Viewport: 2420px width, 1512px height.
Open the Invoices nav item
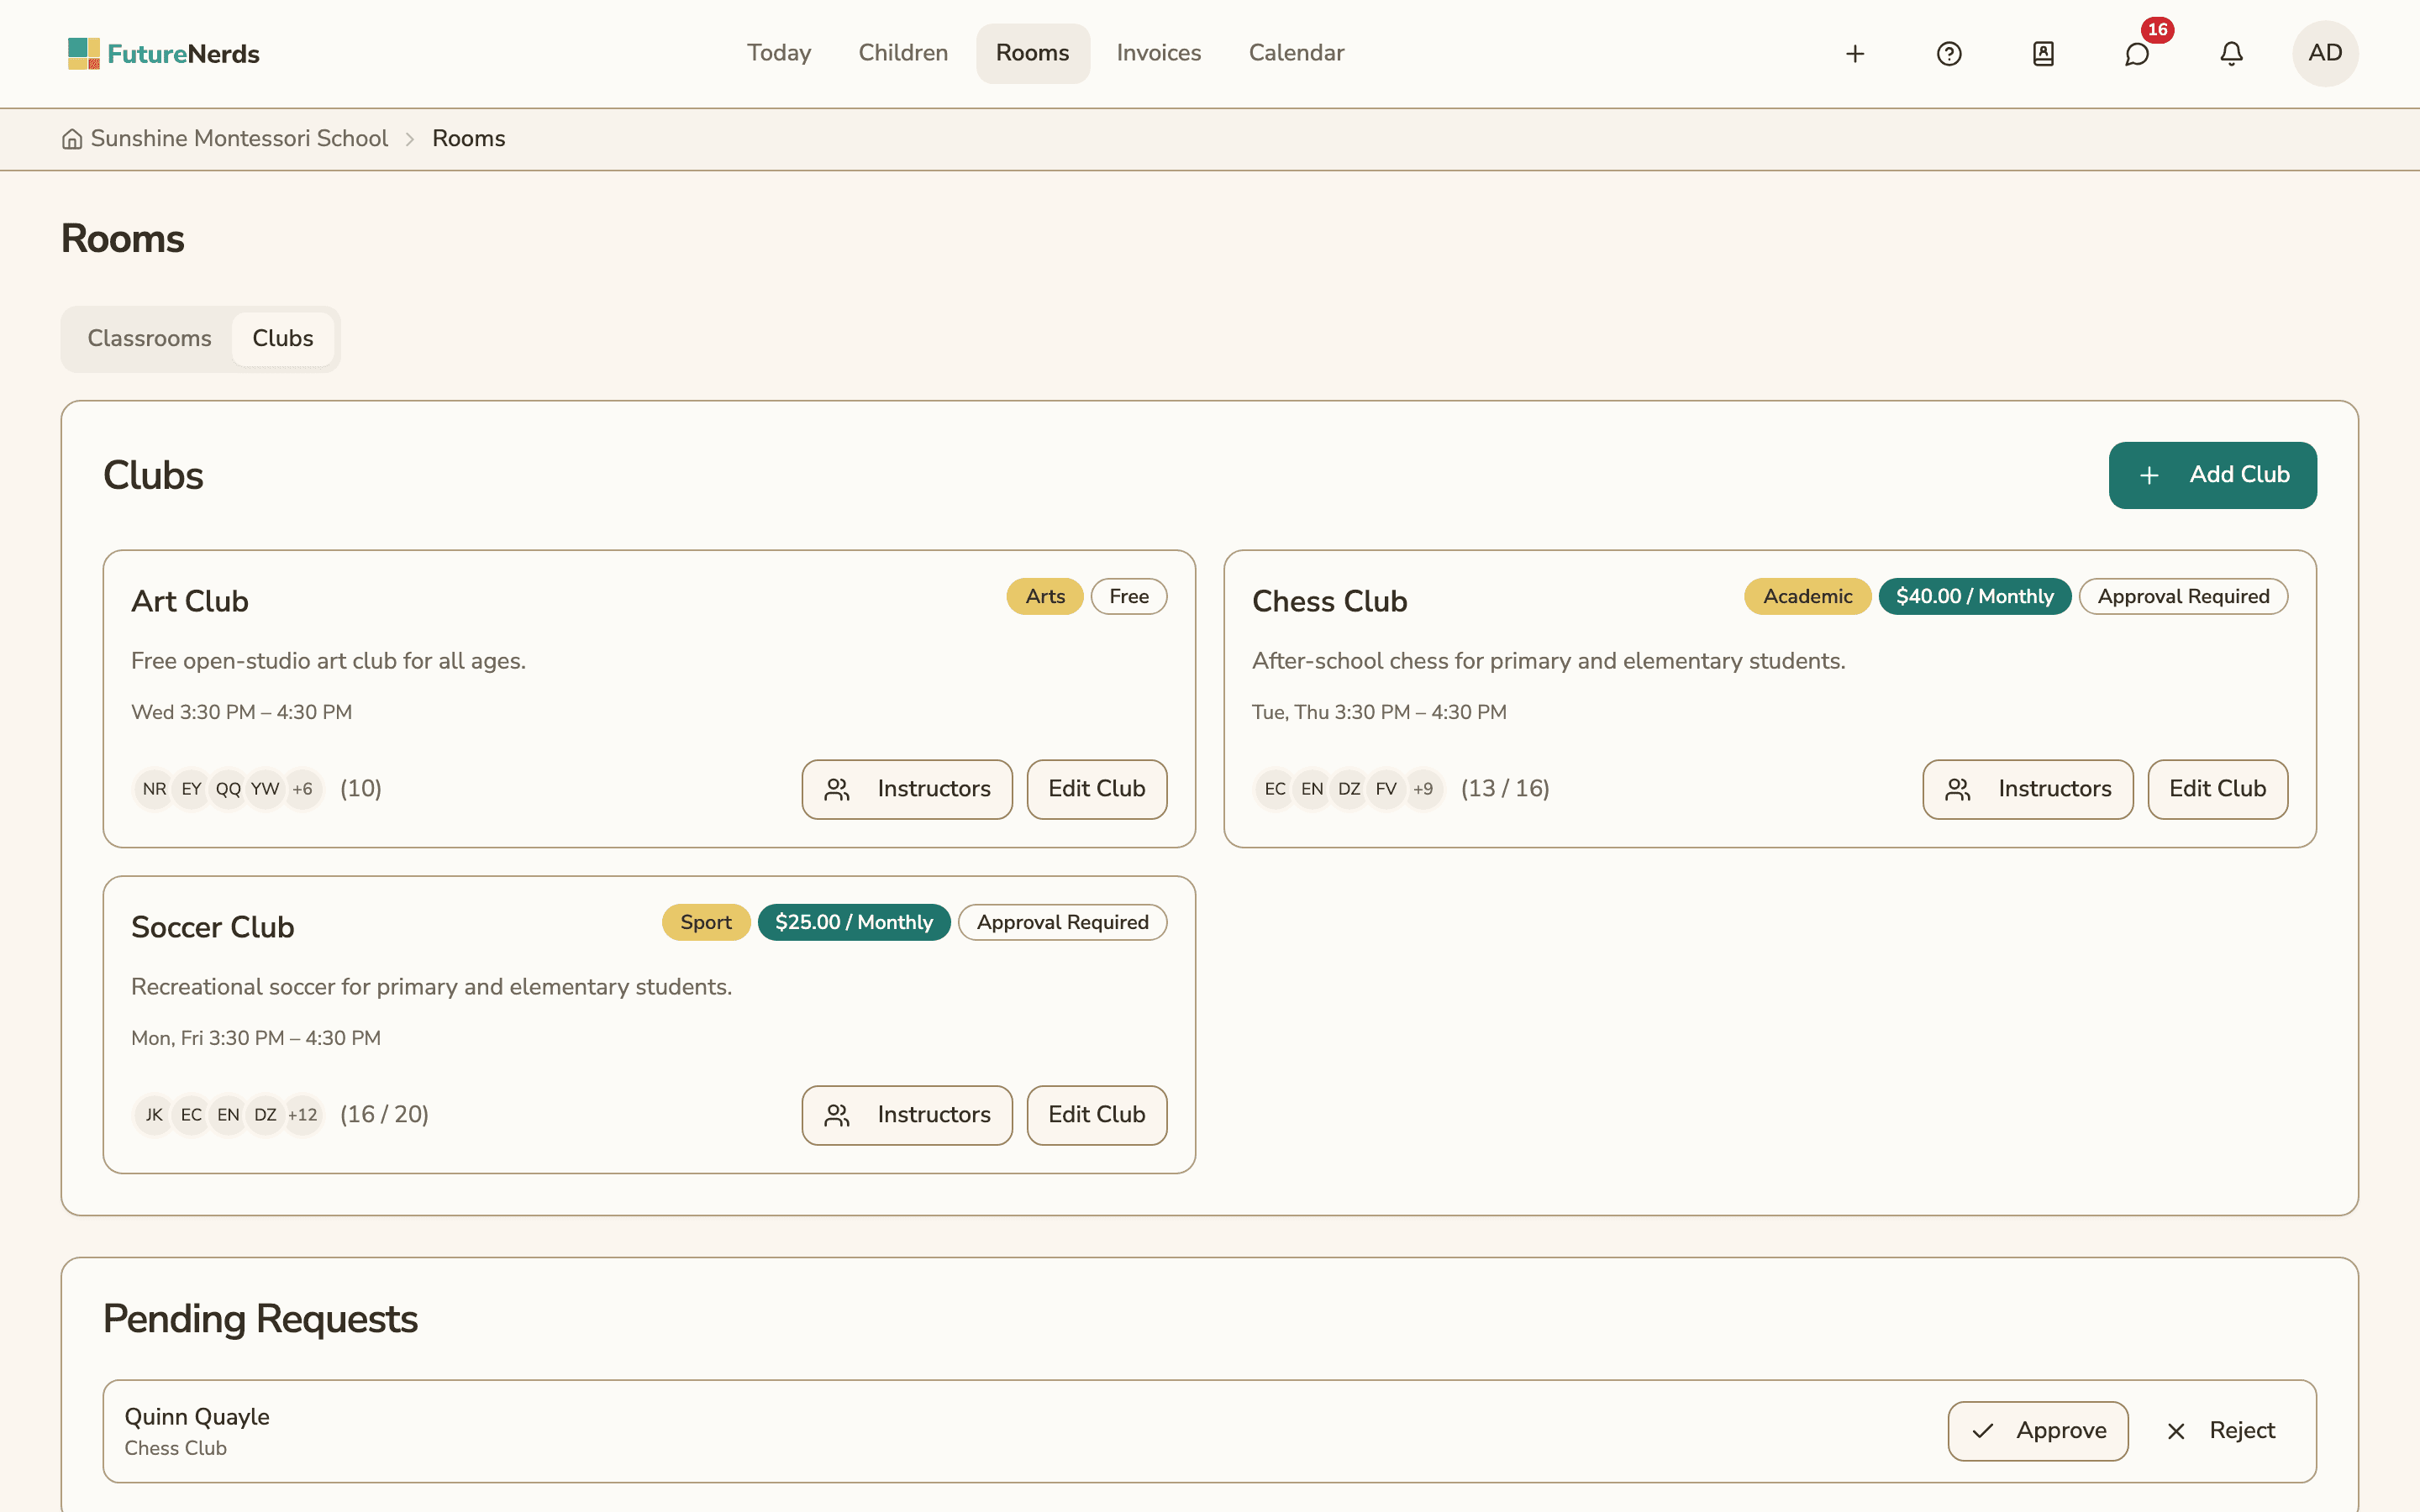(1158, 53)
